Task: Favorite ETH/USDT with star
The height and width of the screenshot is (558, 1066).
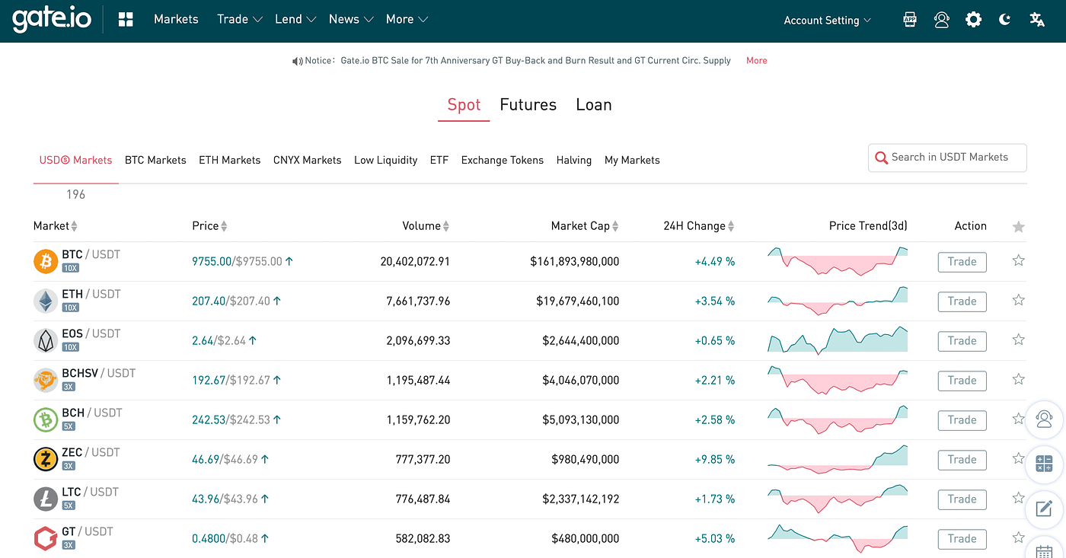Action: (x=1019, y=300)
